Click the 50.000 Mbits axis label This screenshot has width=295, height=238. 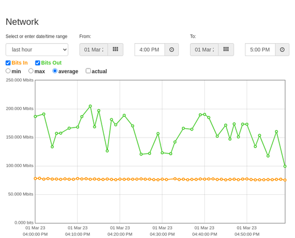point(21,194)
